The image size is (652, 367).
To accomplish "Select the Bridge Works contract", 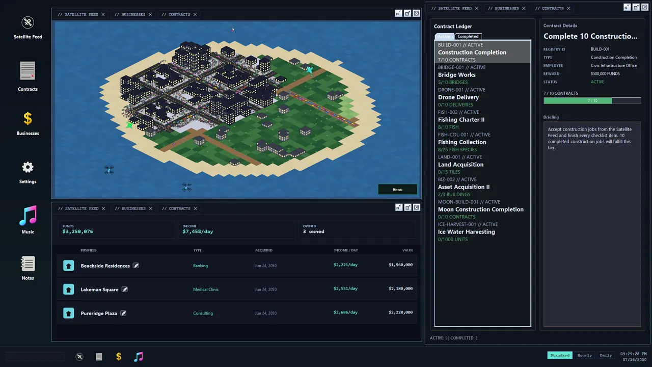I will pos(482,74).
